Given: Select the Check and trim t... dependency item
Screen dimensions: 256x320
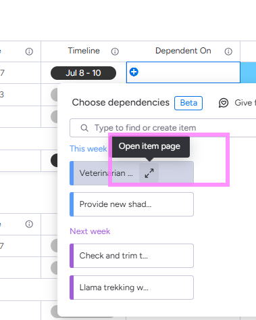Looking at the screenshot, I should pos(132,256).
